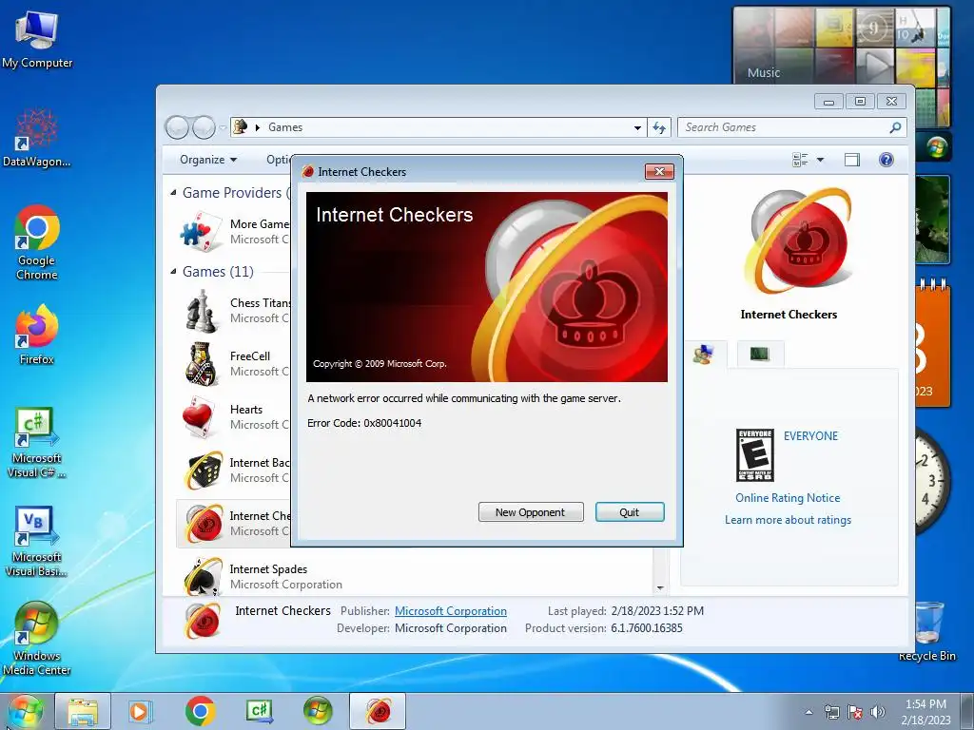Screen dimensions: 974x730
Task: Click Quit in Internet Checkers dialog
Action: tap(630, 512)
